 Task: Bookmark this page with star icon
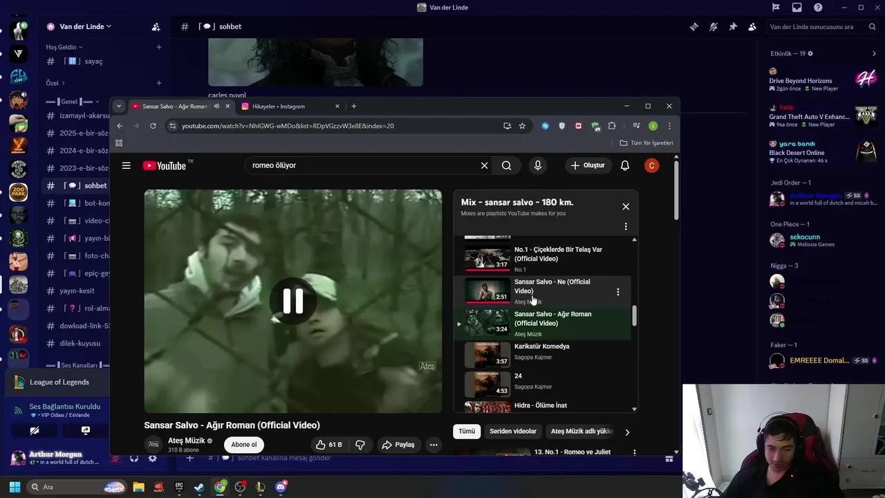pyautogui.click(x=522, y=126)
